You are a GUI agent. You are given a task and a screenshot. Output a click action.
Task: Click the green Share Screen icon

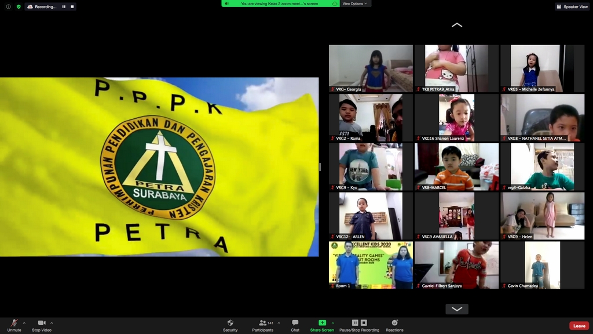point(322,323)
